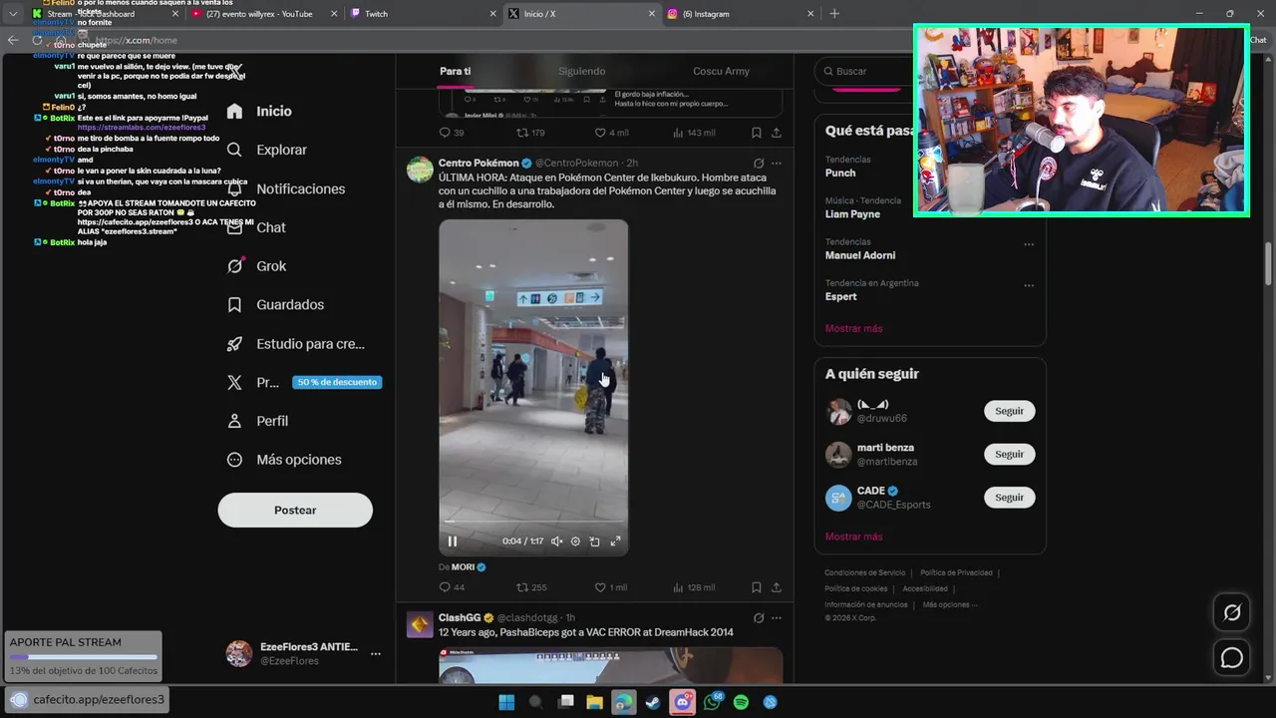Switch to Coscu Army tab
1276x718 pixels.
(x=721, y=71)
